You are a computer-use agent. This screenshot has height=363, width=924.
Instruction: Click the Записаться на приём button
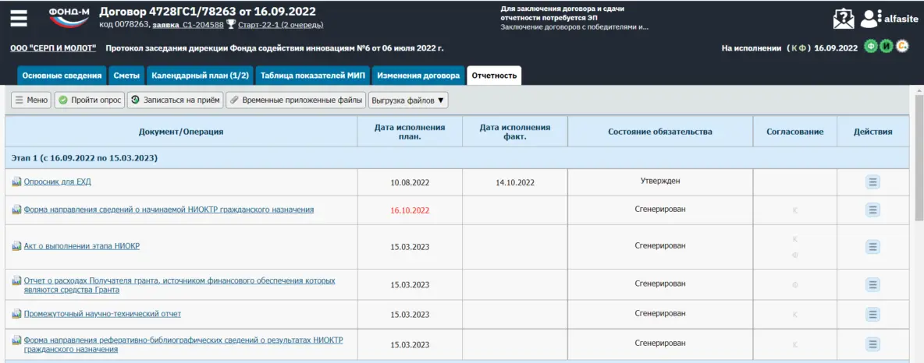(175, 100)
